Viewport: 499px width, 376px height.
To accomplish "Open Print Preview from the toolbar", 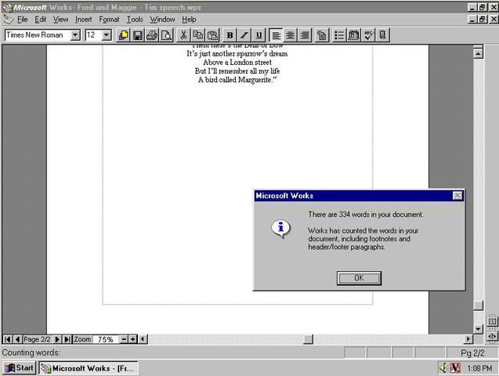I will point(166,35).
